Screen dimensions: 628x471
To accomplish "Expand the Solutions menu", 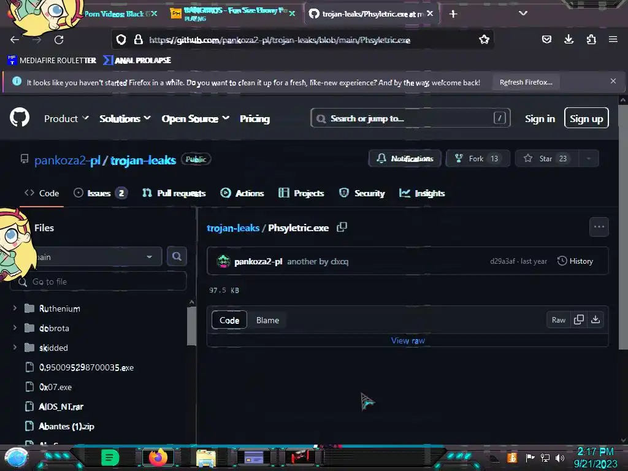I will [x=125, y=118].
